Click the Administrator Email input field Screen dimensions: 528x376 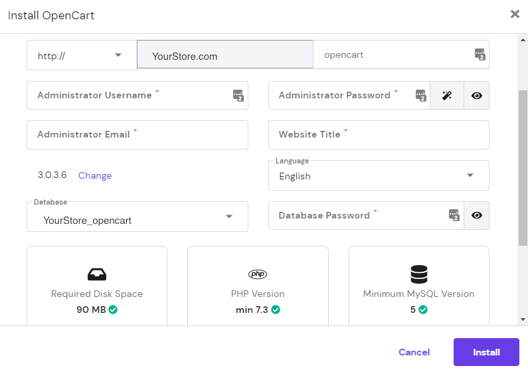coord(137,135)
